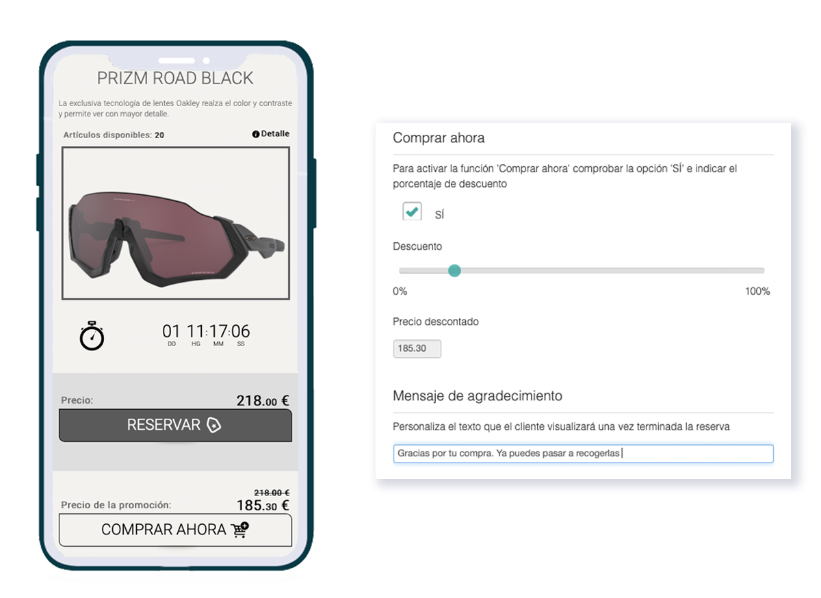Click the 185.30 € promotion price
The width and height of the screenshot is (821, 598).
263,506
